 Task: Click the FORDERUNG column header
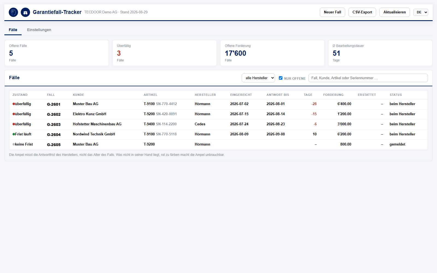tap(333, 95)
